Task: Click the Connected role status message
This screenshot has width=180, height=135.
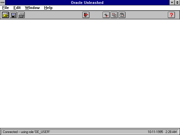Action: pos(26,132)
